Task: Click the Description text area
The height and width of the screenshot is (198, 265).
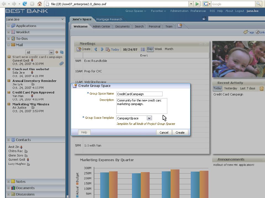Action: [142, 106]
